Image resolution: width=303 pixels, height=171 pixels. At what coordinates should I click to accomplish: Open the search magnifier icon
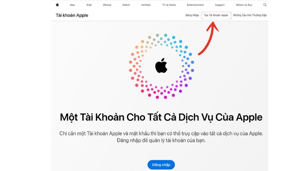(x=265, y=5)
